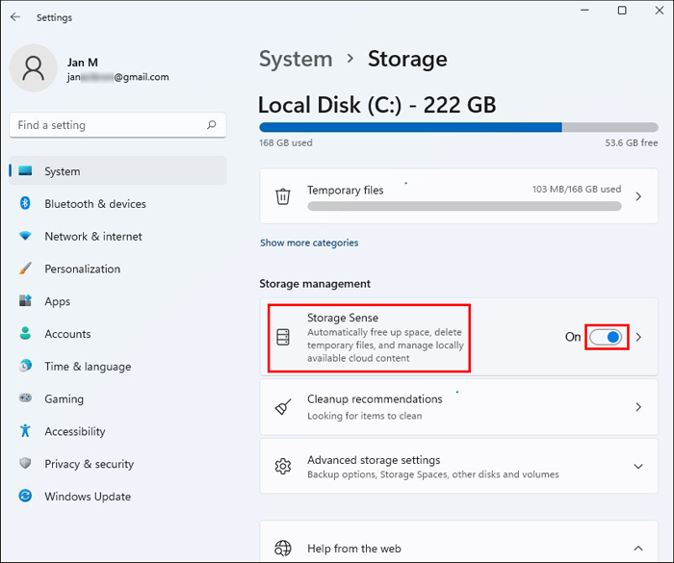The image size is (674, 563).
Task: Click the broom icon for Cleanup recommendations
Action: (283, 406)
